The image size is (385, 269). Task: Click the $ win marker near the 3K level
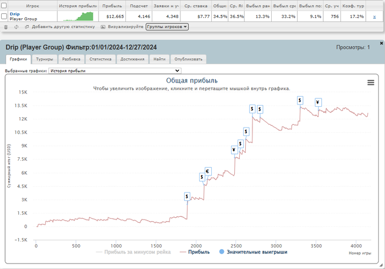[x=187, y=196]
